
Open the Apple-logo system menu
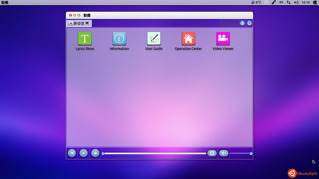click(x=315, y=2)
